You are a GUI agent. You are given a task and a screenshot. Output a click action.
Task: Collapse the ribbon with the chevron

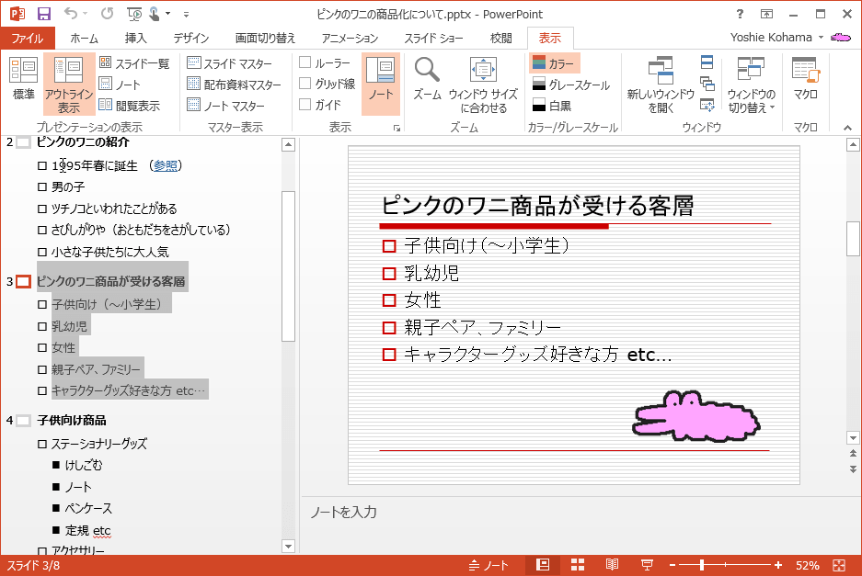[x=847, y=128]
